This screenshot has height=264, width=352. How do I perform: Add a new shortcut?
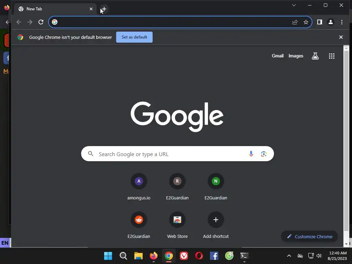coord(216,225)
